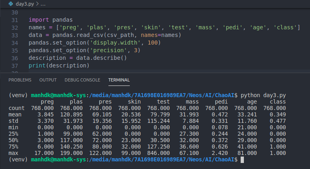Click line number 31 in the gutter
Image resolution: width=310 pixels, height=169 pixels.
[x=15, y=20]
